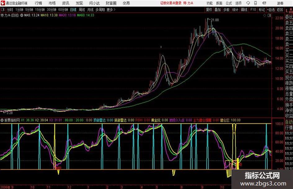Open the 版面 menu
This screenshot has height=189, width=293.
pyautogui.click(x=219, y=3)
